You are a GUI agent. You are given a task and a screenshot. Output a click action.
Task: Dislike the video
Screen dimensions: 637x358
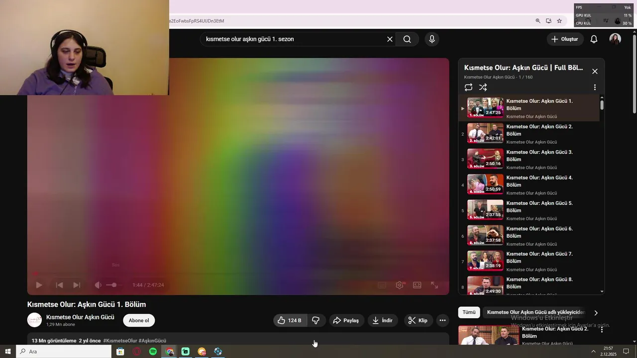tap(316, 321)
